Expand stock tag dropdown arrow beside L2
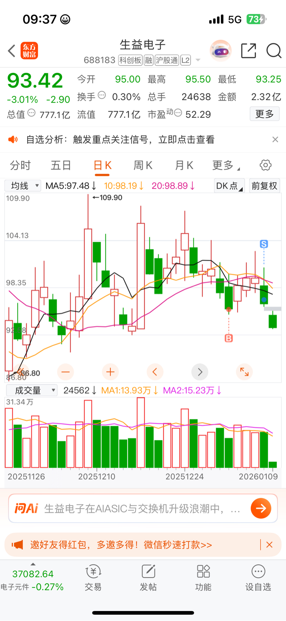 click(198, 60)
